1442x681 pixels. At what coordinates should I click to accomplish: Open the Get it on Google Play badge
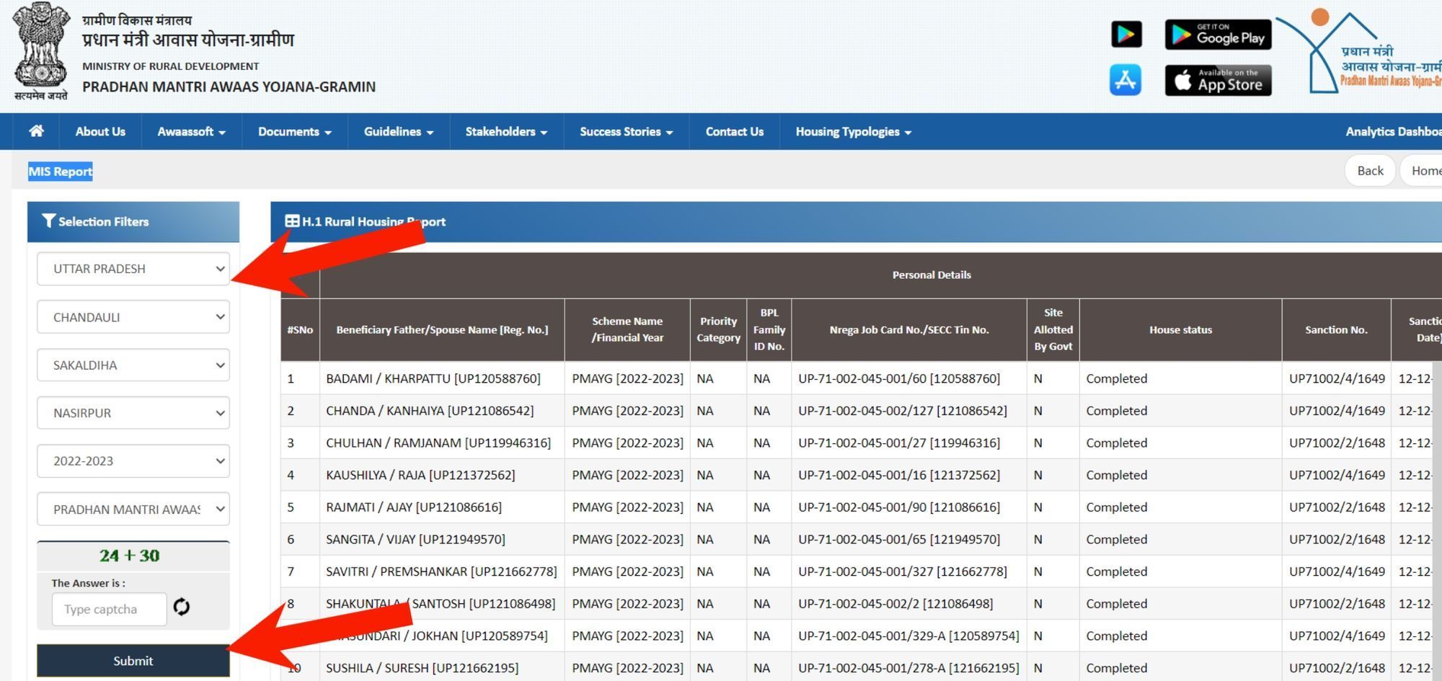coord(1218,34)
